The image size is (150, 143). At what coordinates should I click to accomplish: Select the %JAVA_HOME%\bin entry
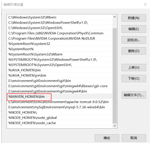tap(60, 70)
